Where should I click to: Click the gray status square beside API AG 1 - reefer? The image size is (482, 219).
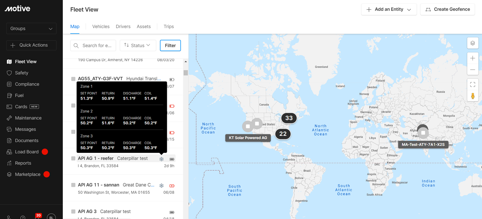(73, 158)
